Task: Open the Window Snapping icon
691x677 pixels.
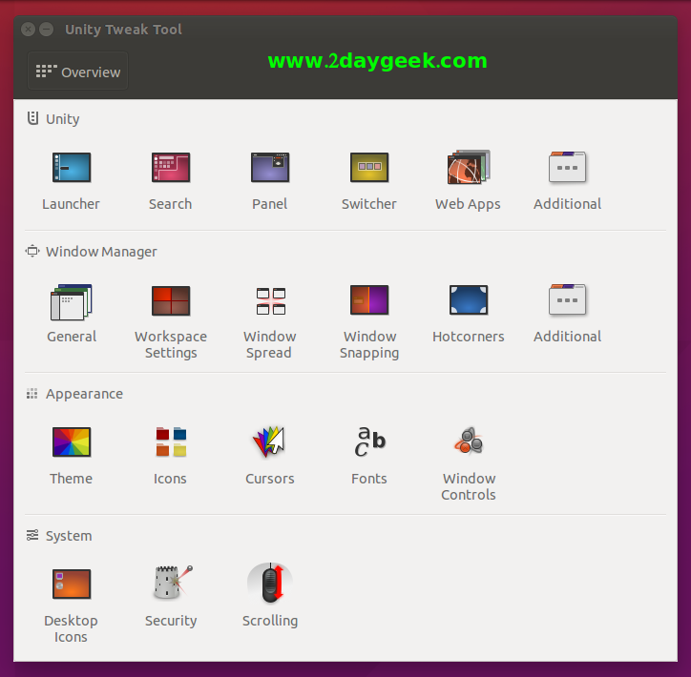Action: pyautogui.click(x=369, y=300)
